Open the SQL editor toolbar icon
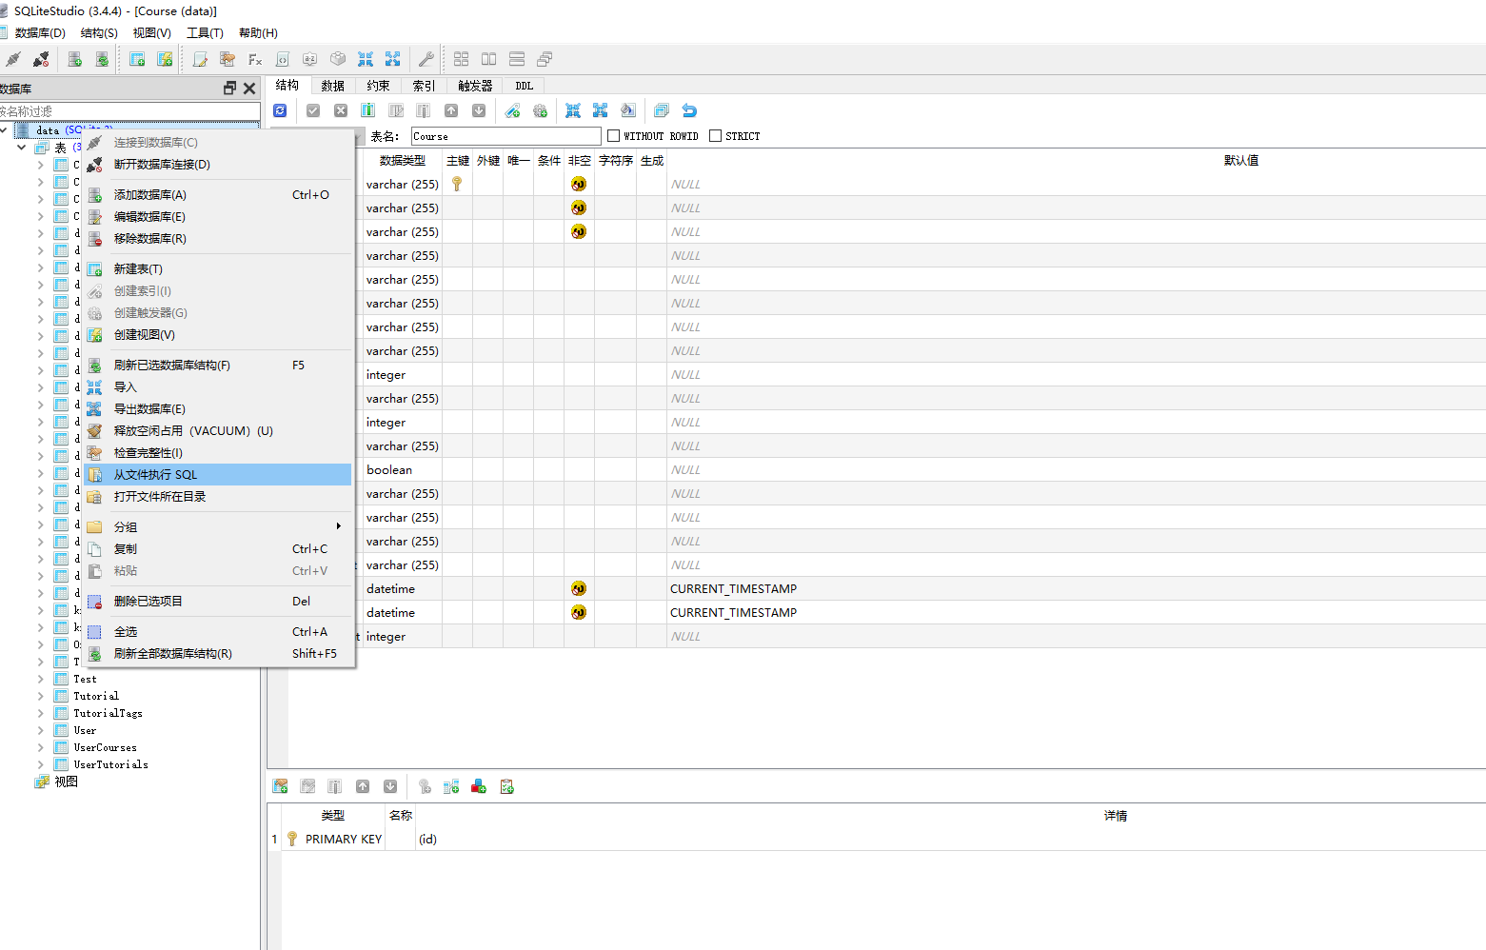Image resolution: width=1486 pixels, height=950 pixels. click(200, 59)
